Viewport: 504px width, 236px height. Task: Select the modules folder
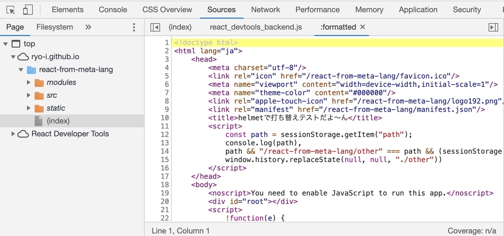(61, 83)
